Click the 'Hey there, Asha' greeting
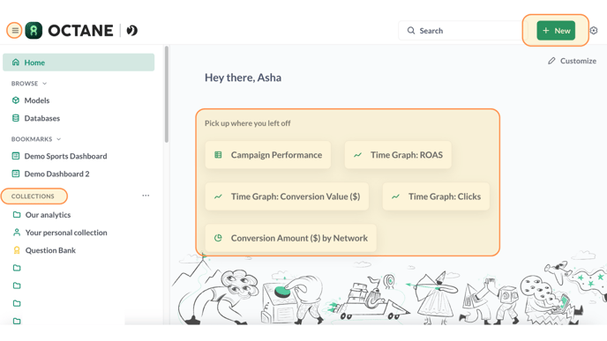The image size is (607, 341). [x=244, y=78]
